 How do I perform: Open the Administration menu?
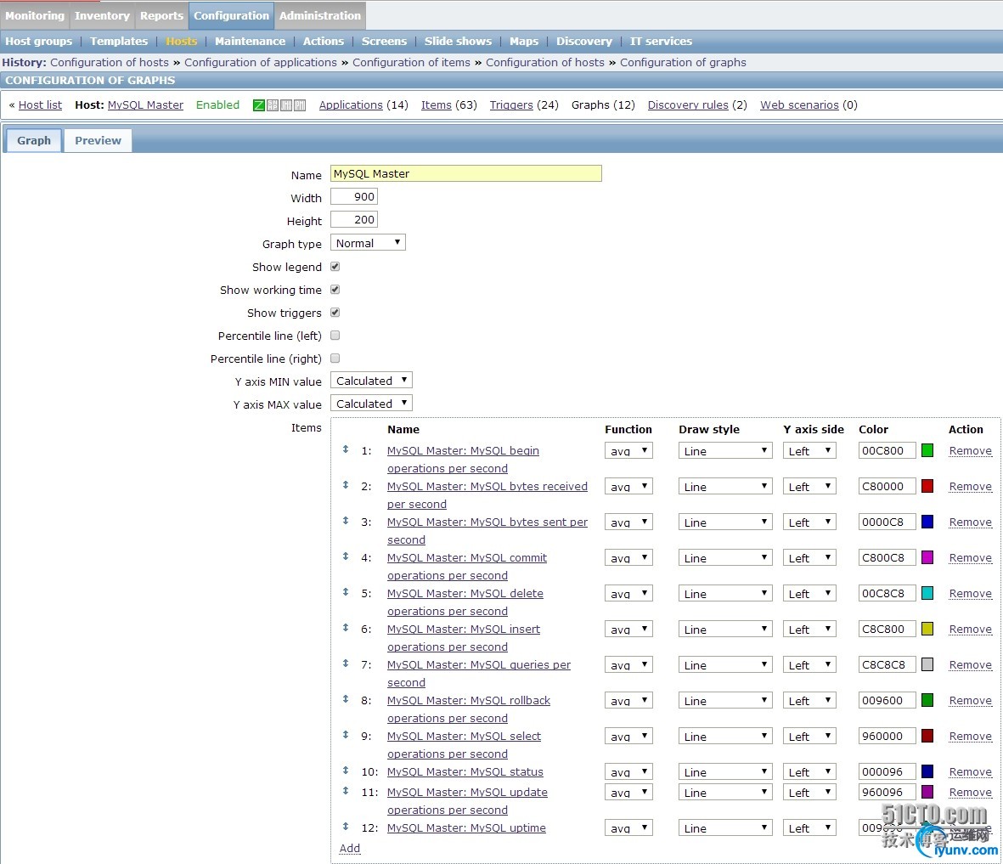pyautogui.click(x=320, y=15)
